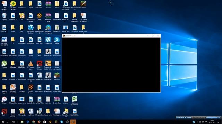
Task: Select the Dota 2 desktop shortcut
Action: (x=4, y=112)
